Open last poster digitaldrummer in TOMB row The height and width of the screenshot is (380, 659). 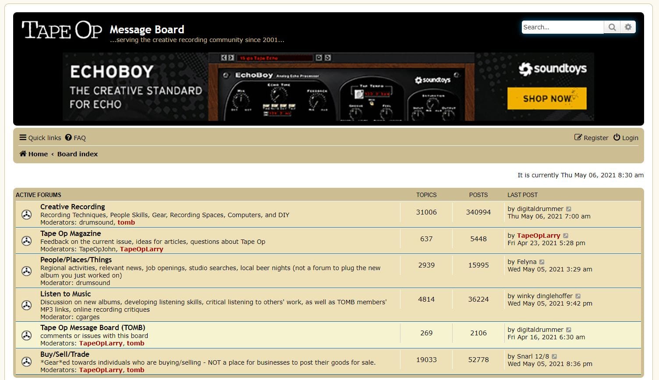pos(540,330)
